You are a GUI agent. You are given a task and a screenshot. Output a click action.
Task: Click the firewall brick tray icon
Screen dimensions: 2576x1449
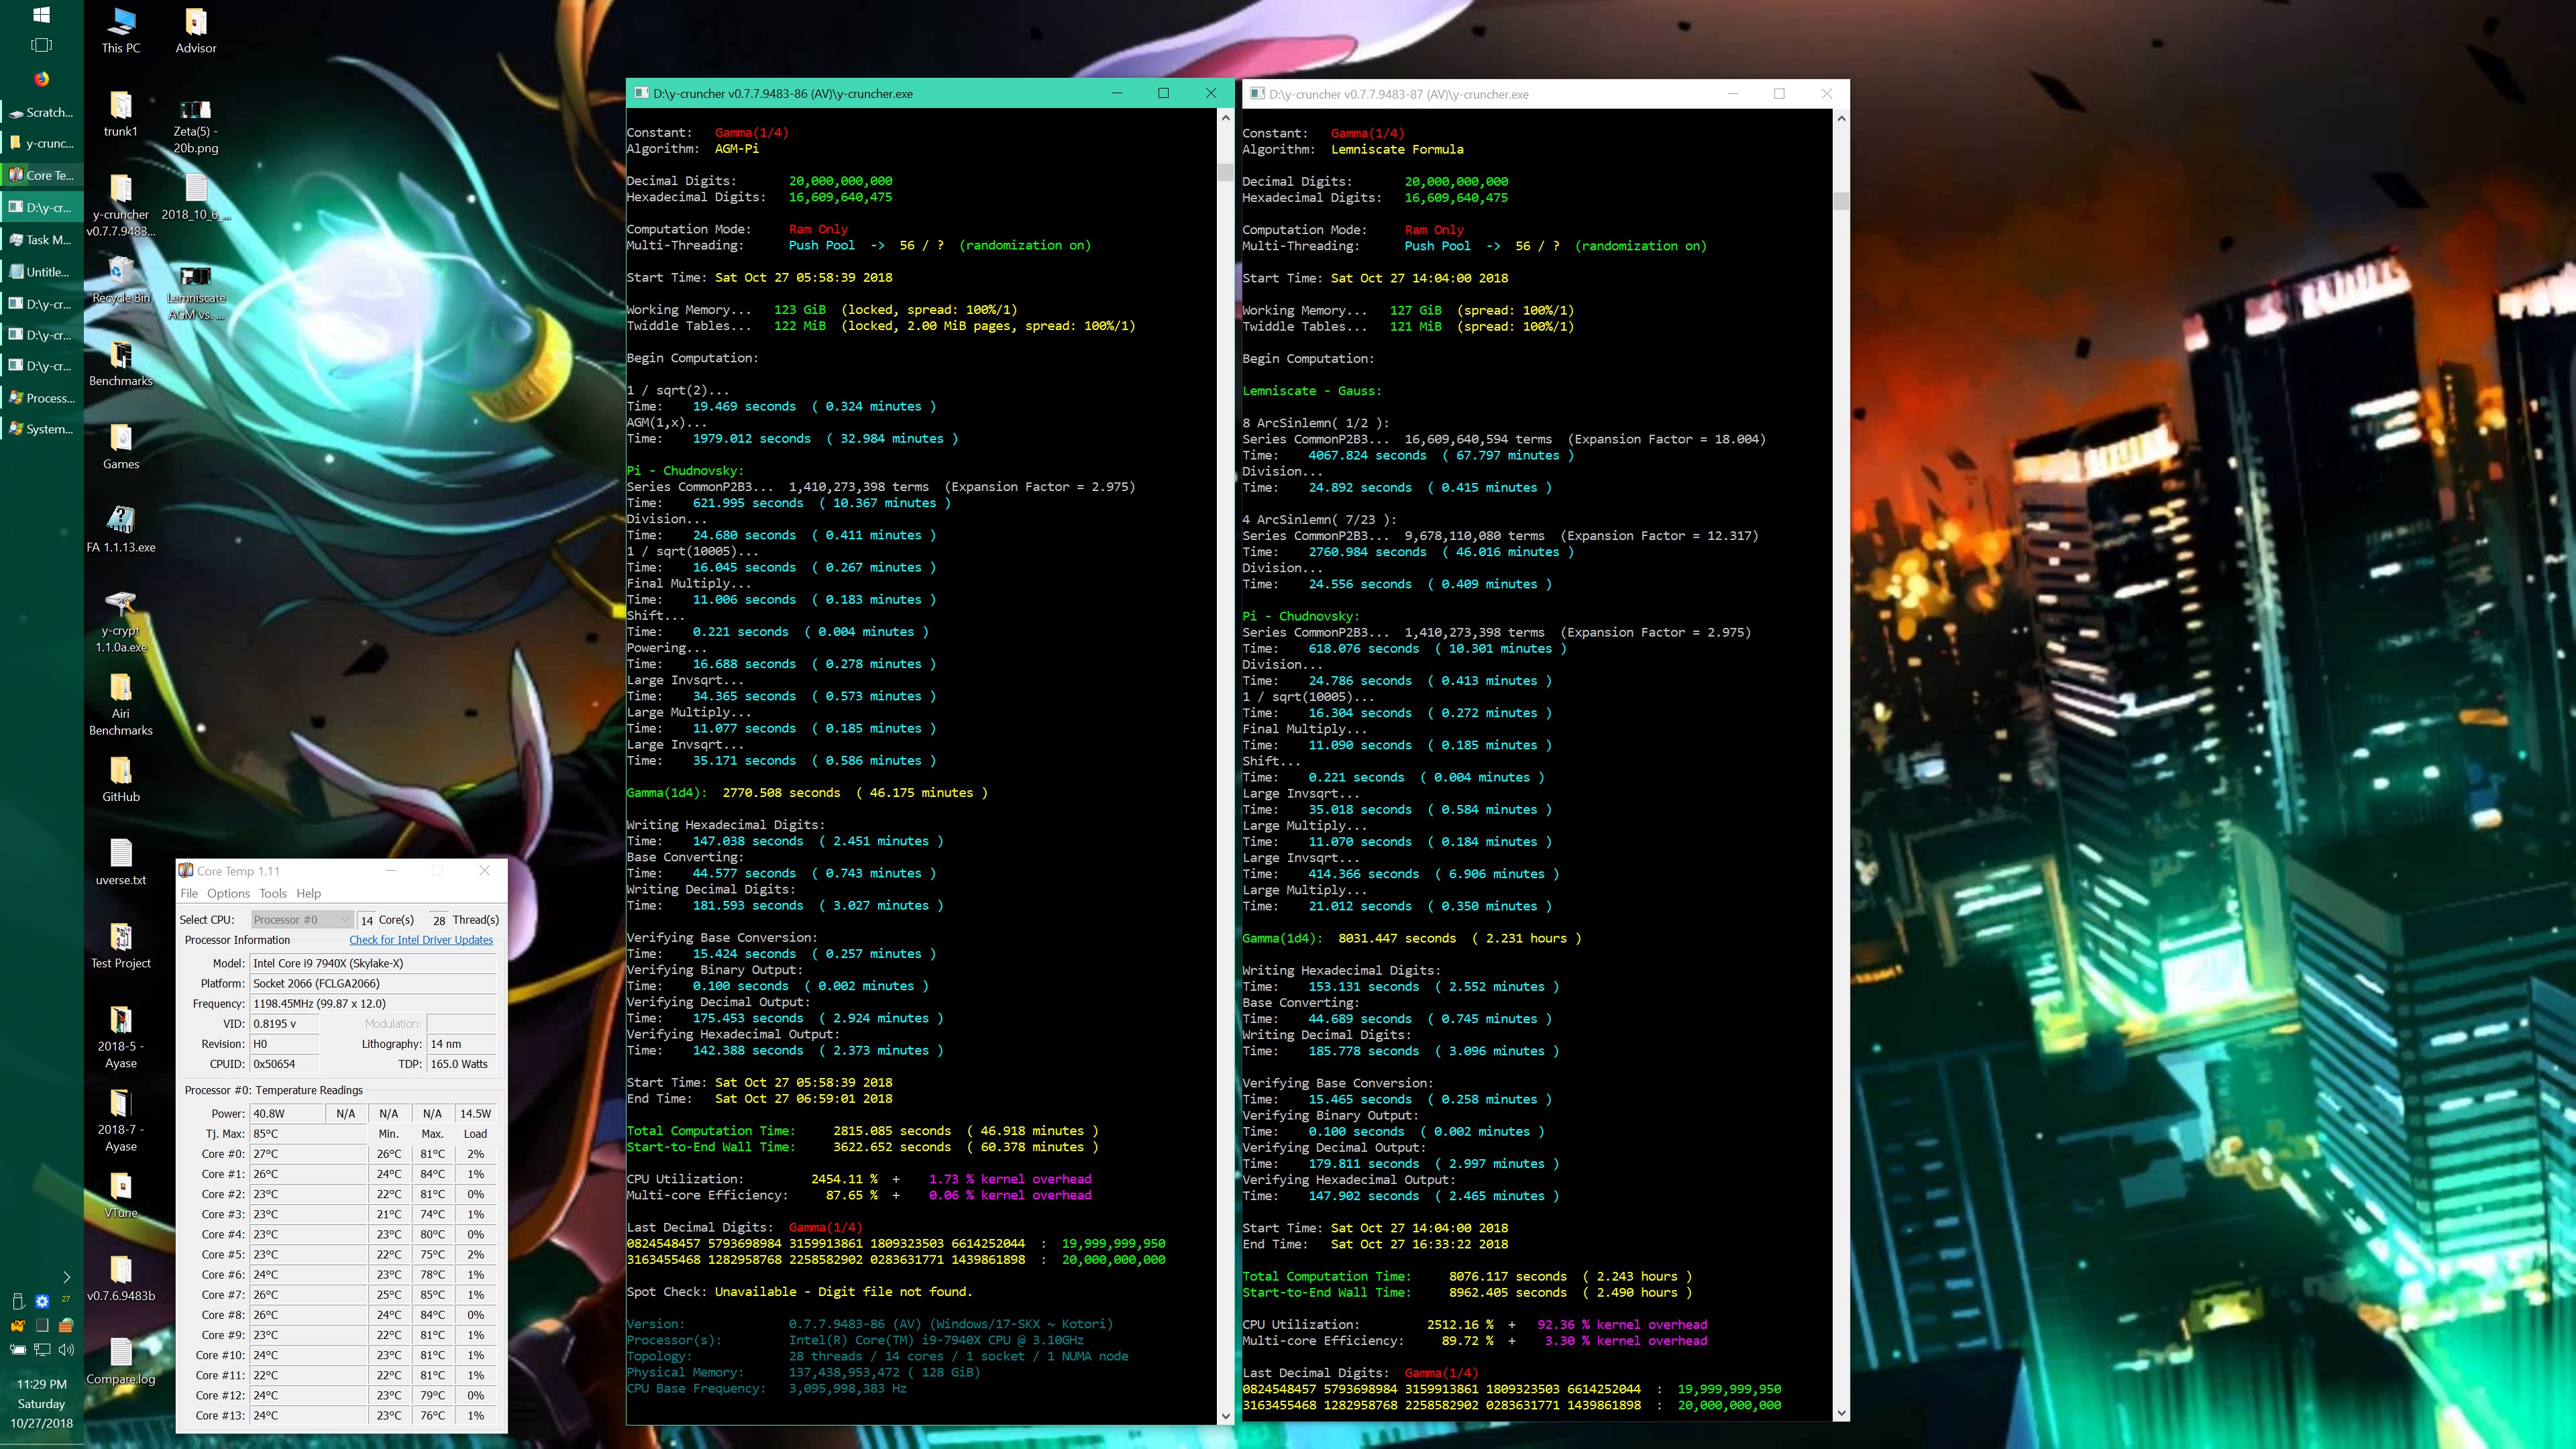pyautogui.click(x=66, y=1325)
